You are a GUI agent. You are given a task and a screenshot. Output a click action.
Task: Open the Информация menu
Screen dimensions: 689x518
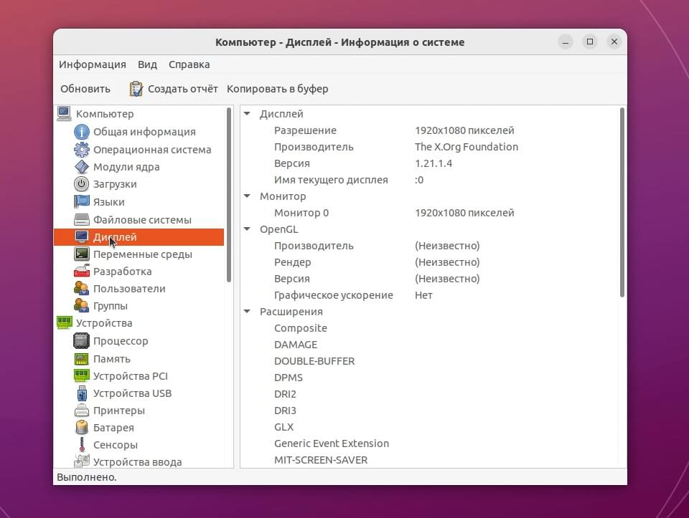(93, 64)
